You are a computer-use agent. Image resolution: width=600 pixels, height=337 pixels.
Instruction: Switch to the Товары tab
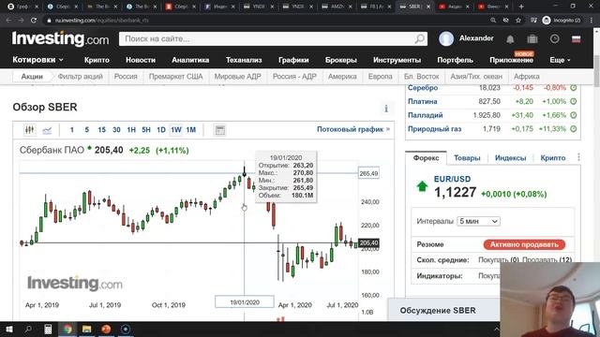[x=467, y=158]
